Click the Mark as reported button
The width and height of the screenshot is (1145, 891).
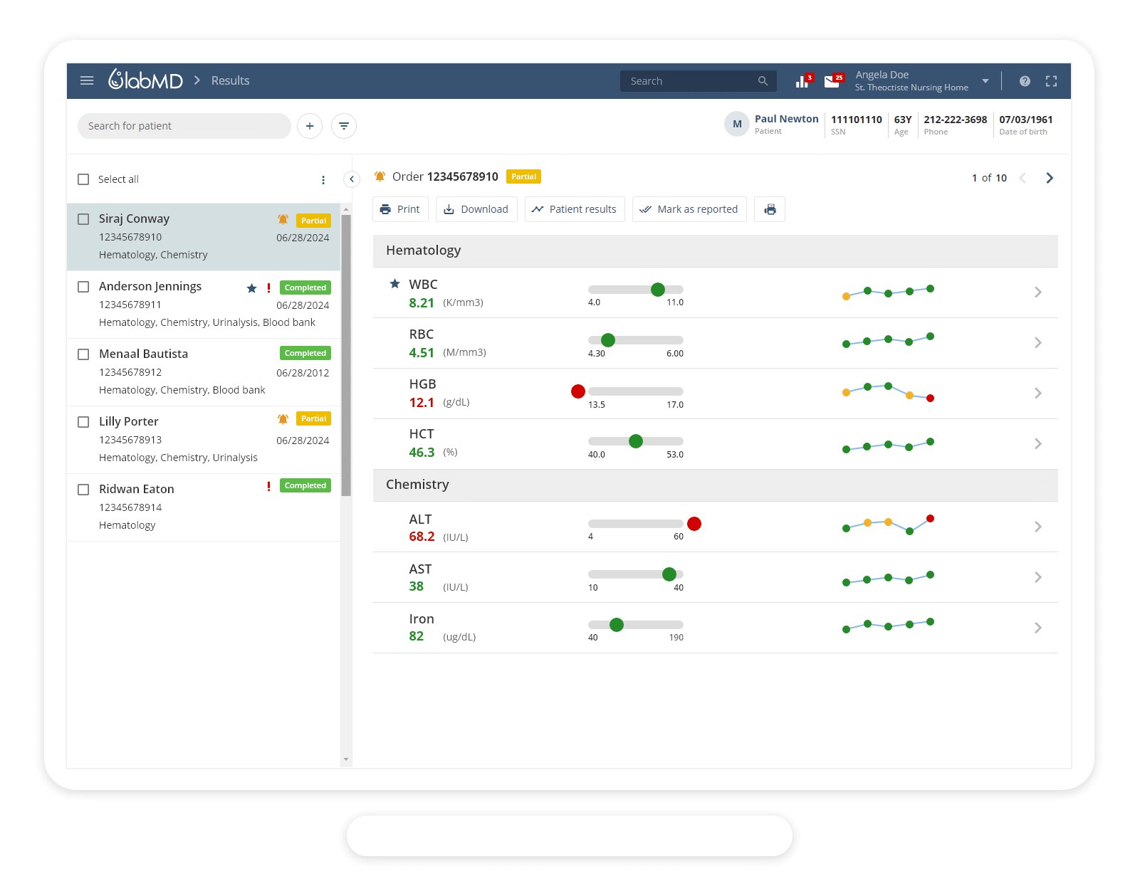pyautogui.click(x=689, y=209)
